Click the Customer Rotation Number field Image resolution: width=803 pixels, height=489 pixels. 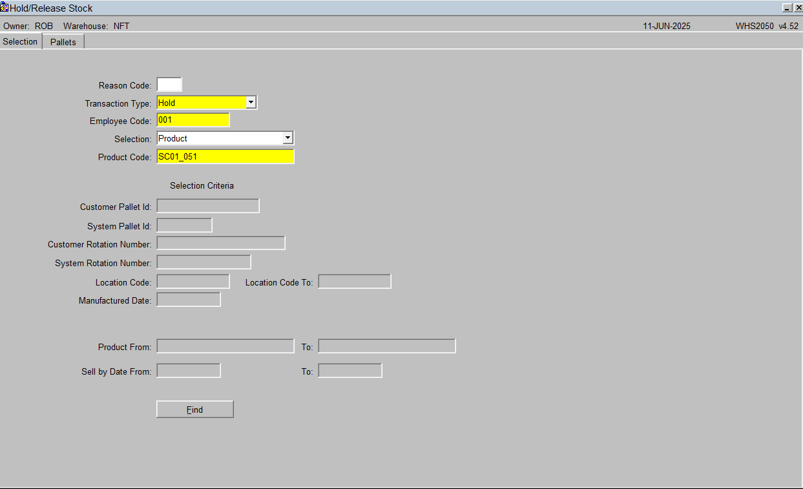pyautogui.click(x=221, y=243)
